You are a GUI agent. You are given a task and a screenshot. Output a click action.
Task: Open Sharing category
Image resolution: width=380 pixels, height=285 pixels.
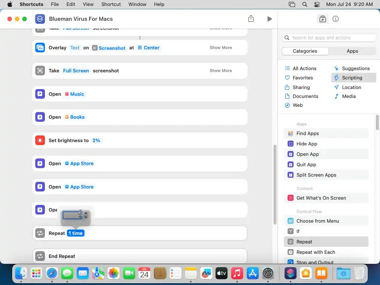tap(297, 87)
